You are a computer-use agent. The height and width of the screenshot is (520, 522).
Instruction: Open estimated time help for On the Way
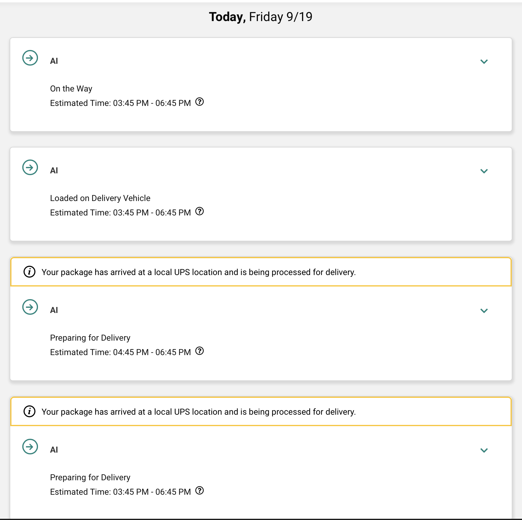200,102
